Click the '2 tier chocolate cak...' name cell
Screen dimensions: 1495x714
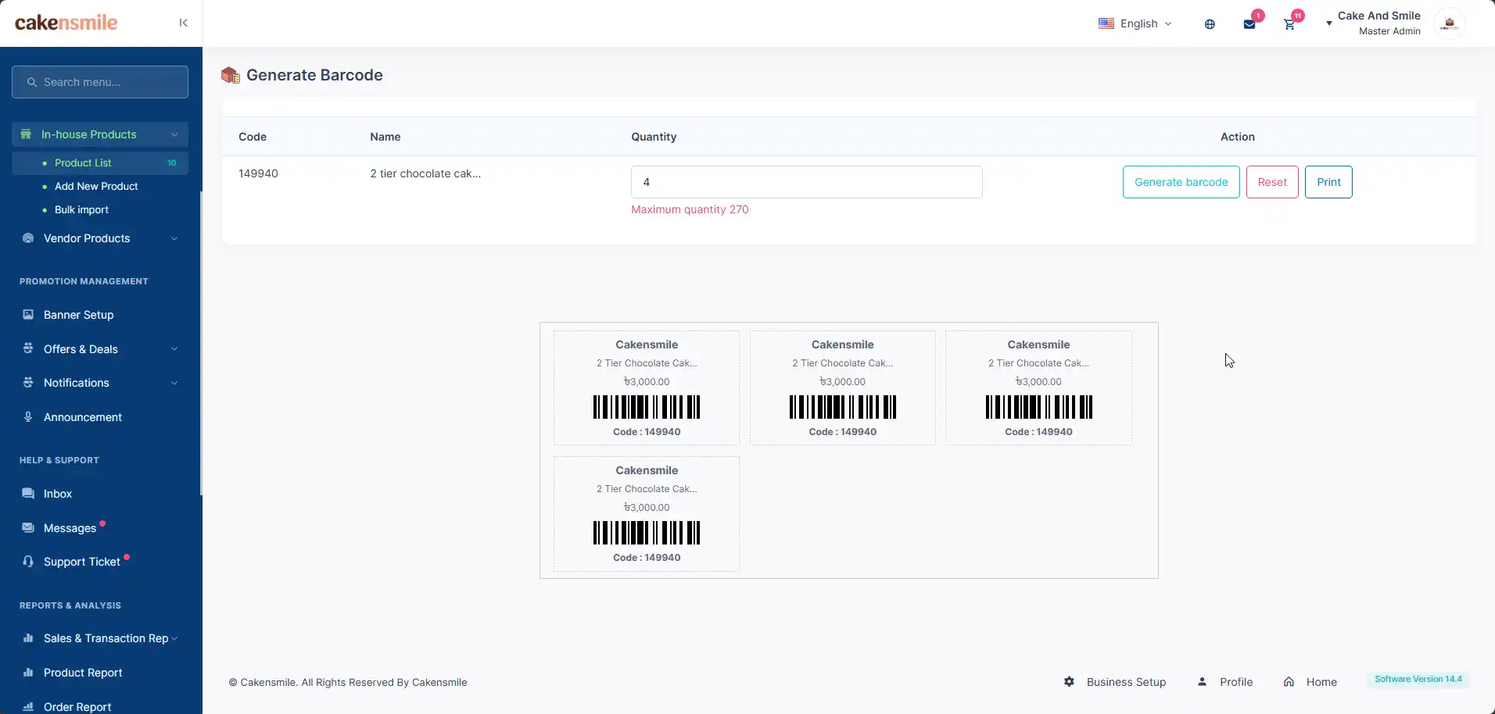pos(425,173)
